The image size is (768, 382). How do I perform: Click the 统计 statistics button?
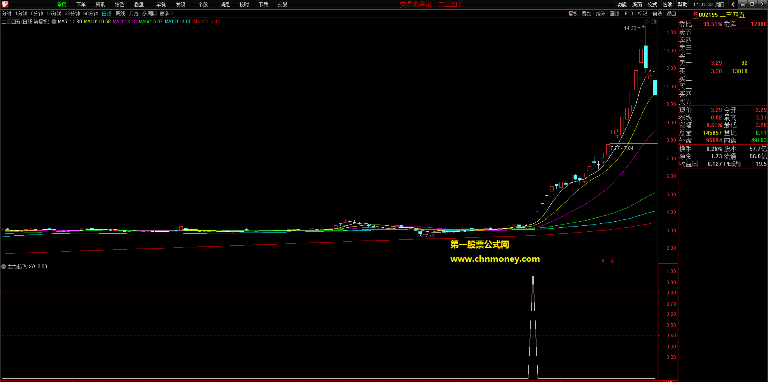(x=600, y=14)
